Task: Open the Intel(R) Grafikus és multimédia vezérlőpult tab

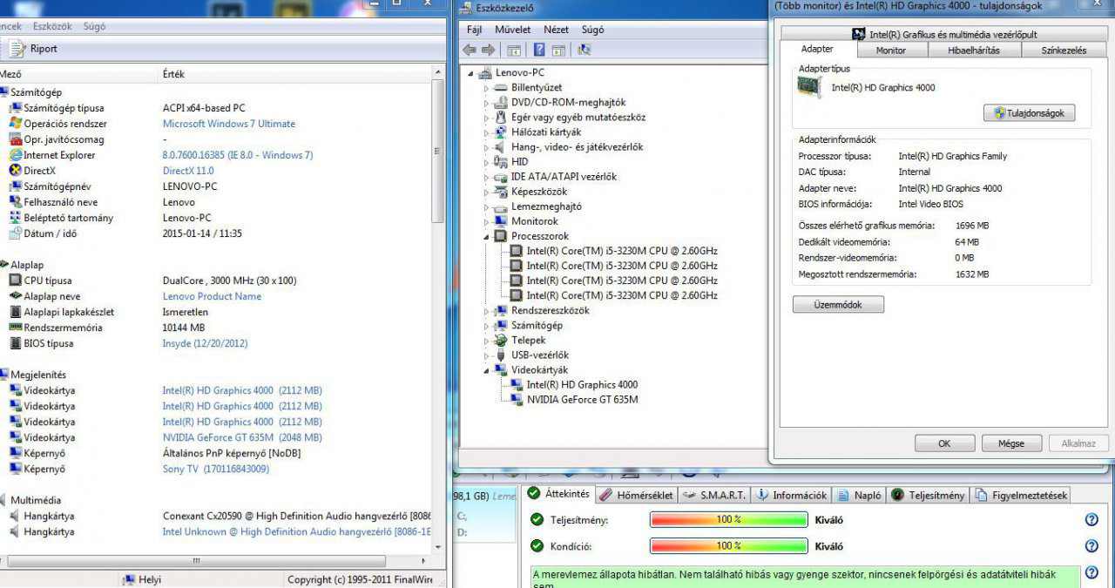Action: click(945, 34)
